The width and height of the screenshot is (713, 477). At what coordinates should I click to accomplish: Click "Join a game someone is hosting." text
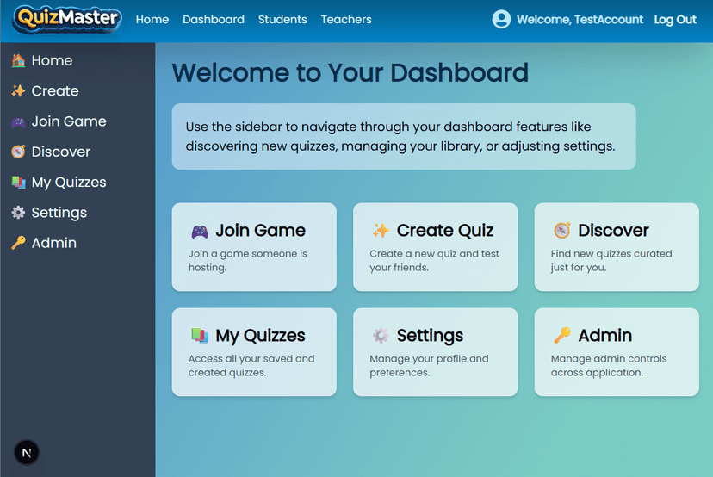coord(248,261)
